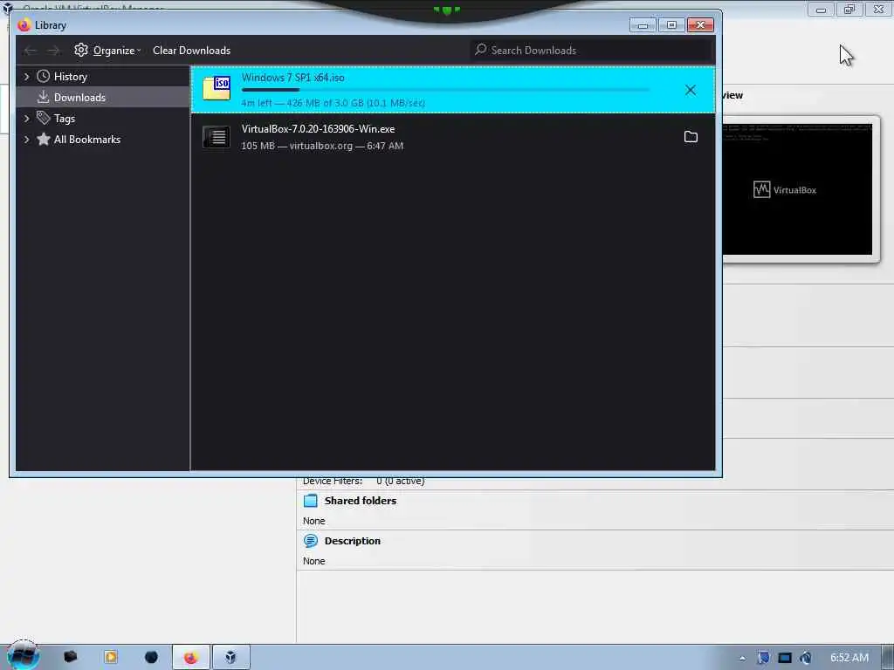Click the search magnifier icon

[481, 50]
